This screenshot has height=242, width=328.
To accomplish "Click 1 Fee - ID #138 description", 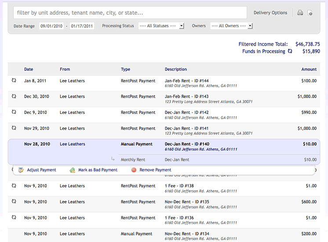I will click(x=179, y=186).
